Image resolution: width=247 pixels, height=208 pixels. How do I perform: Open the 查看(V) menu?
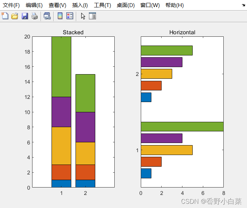tap(57, 5)
